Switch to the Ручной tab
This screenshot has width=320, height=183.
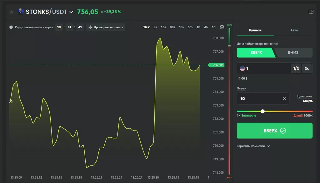[255, 30]
